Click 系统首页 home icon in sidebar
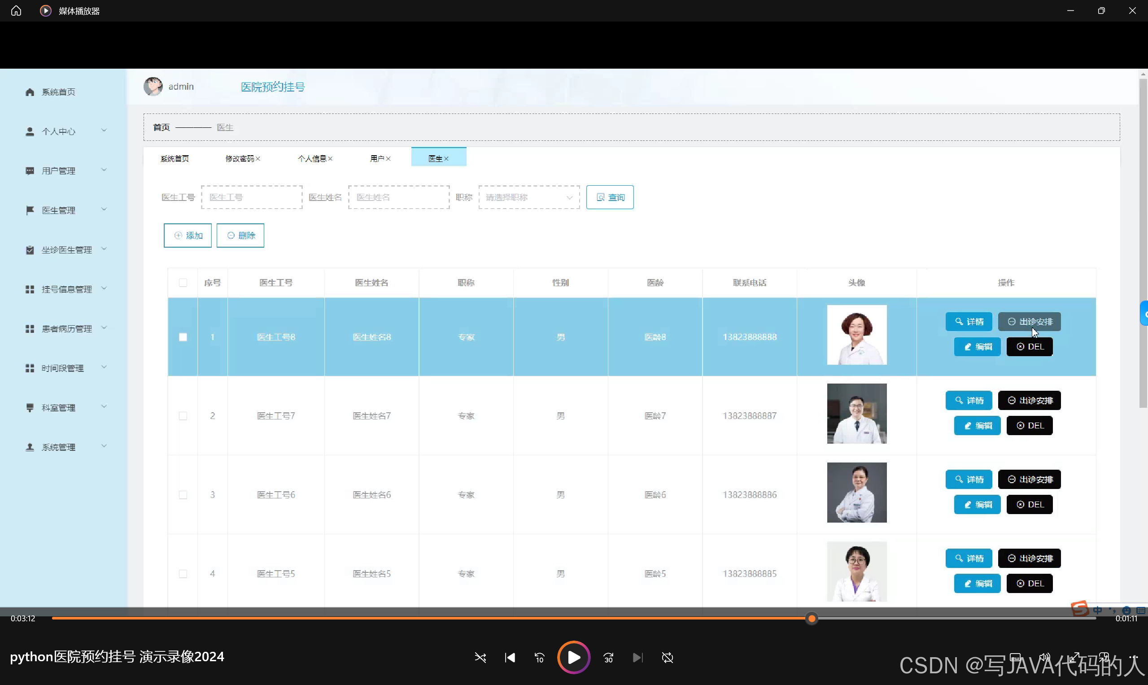The image size is (1148, 685). tap(30, 92)
